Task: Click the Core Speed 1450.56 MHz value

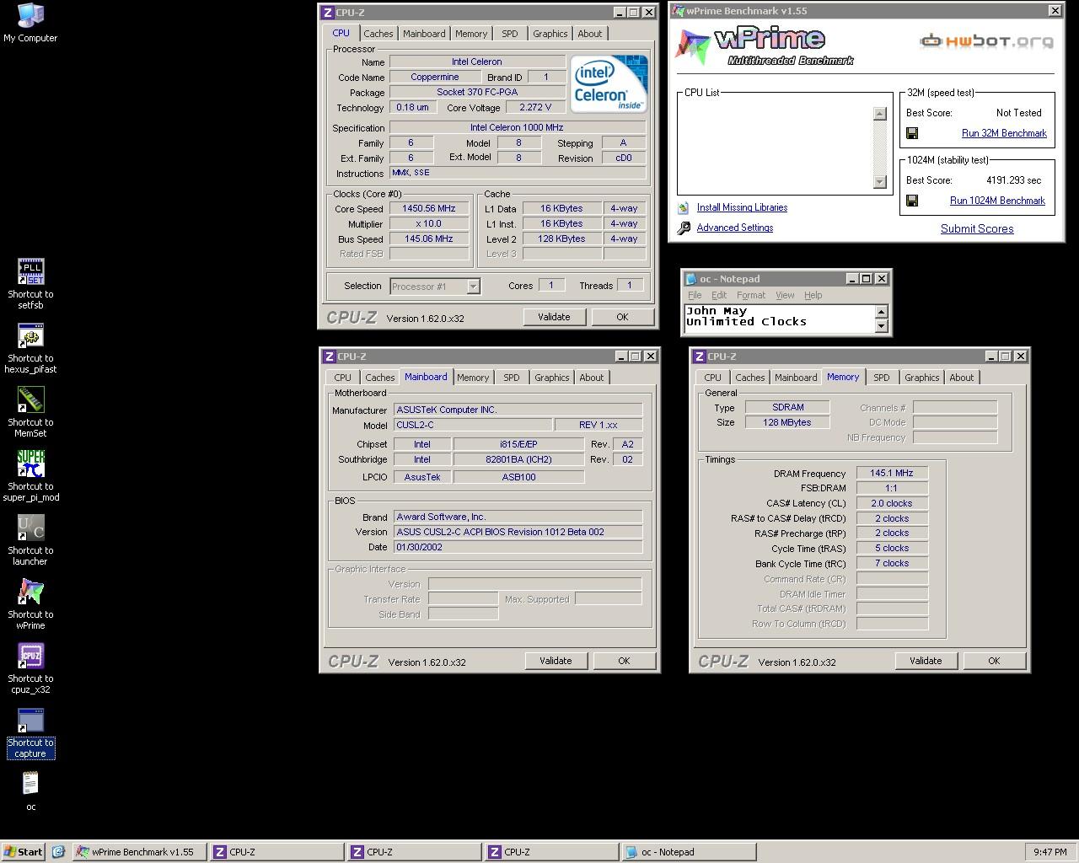Action: point(428,208)
